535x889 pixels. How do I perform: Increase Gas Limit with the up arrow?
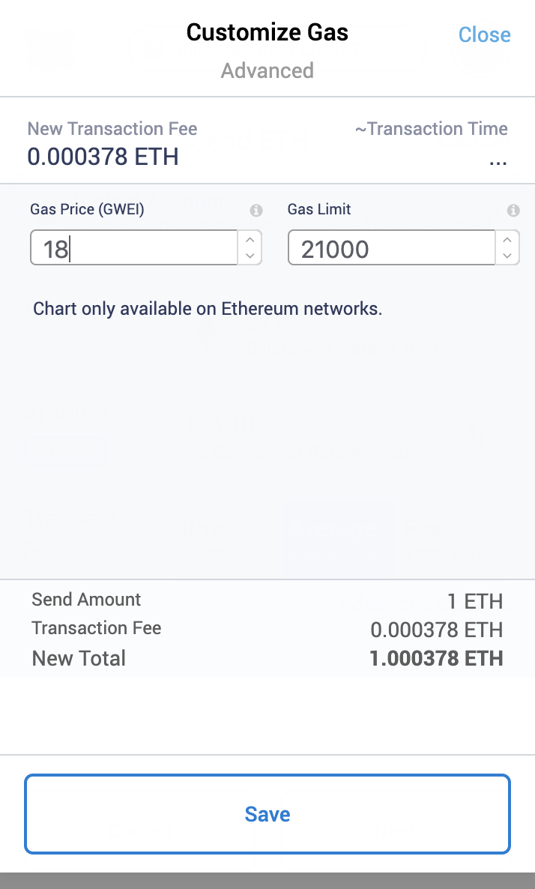(x=507, y=240)
